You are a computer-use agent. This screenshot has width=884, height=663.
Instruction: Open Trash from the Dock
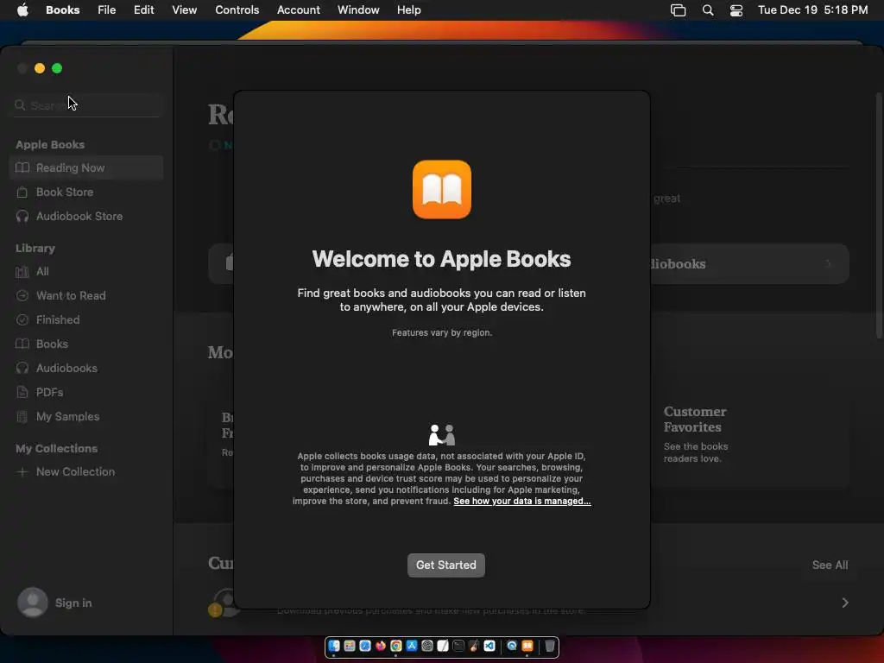pyautogui.click(x=550, y=646)
